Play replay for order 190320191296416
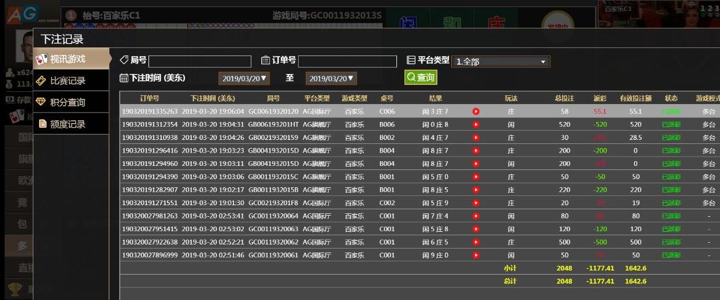Screen dimensions: 720x300 coord(476,150)
